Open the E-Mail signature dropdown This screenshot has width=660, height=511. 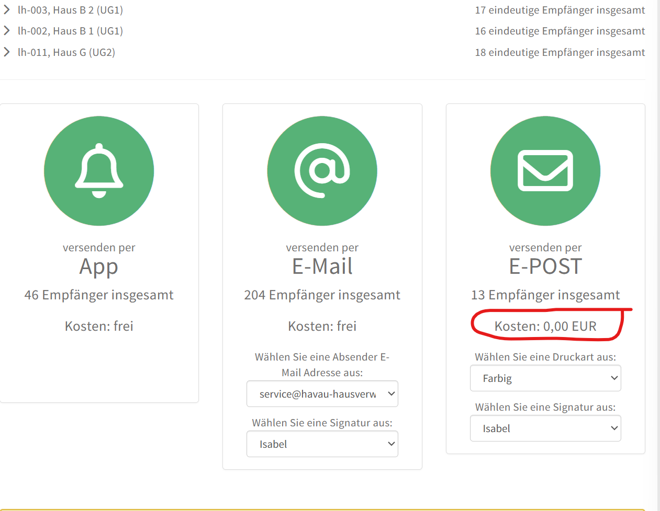pos(322,444)
